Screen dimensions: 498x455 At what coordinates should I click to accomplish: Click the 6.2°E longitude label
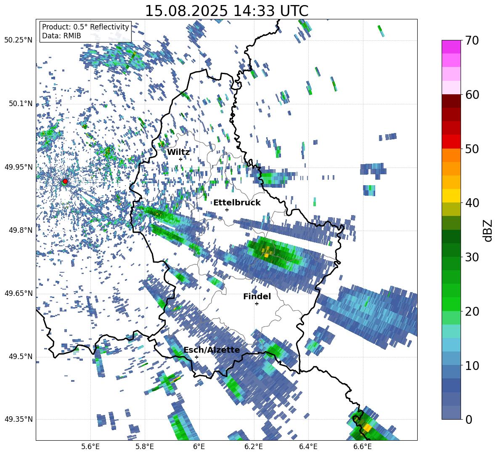(254, 447)
